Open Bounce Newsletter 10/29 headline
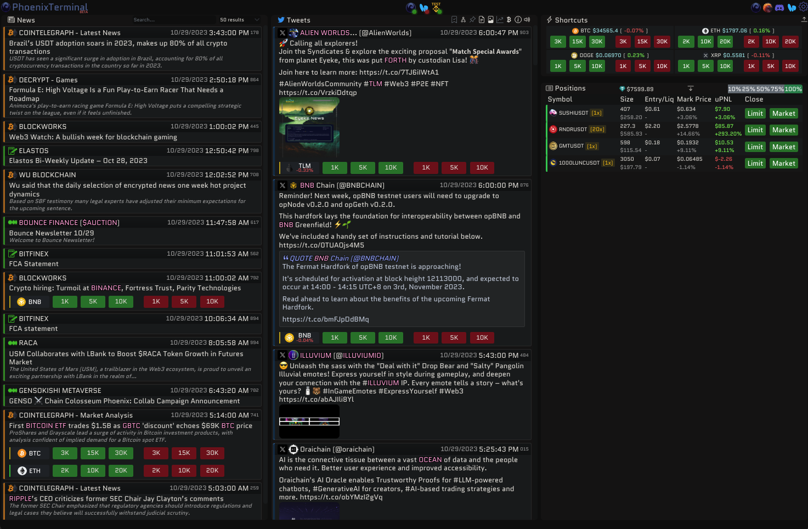 (52, 233)
